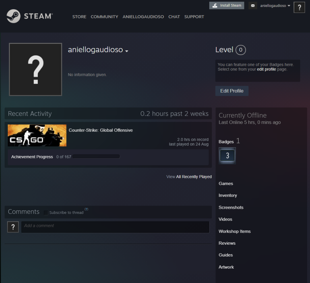
Task: Open the CS:GO game banner image
Action: [x=37, y=135]
